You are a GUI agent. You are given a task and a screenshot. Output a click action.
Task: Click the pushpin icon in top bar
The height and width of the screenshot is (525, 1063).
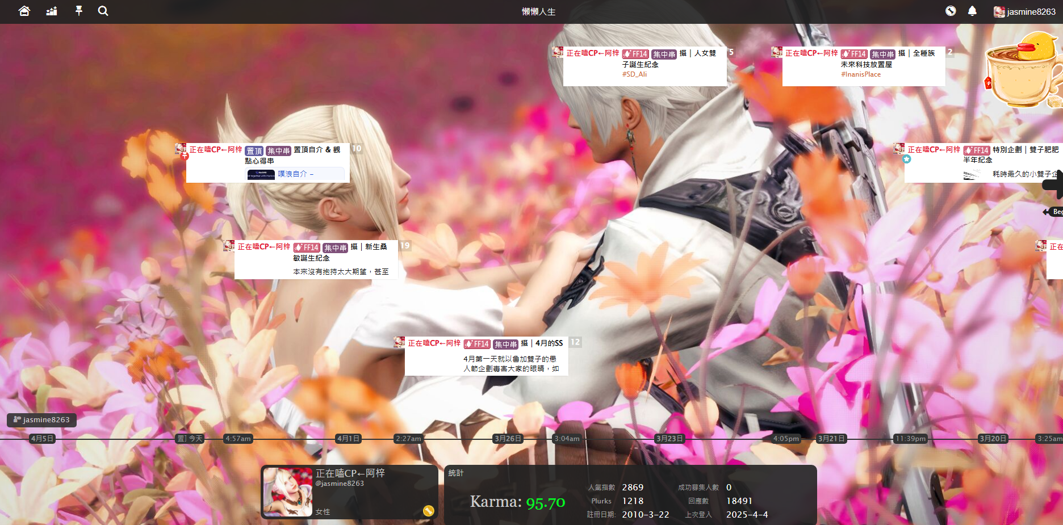(79, 11)
